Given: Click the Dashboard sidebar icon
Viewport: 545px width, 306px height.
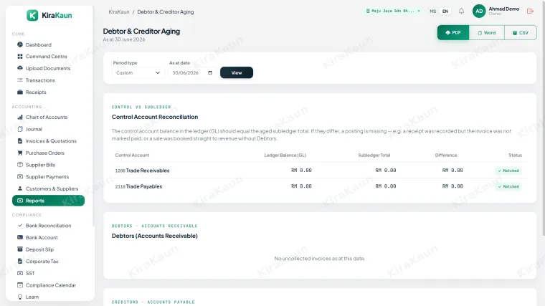Looking at the screenshot, I should 20,44.
